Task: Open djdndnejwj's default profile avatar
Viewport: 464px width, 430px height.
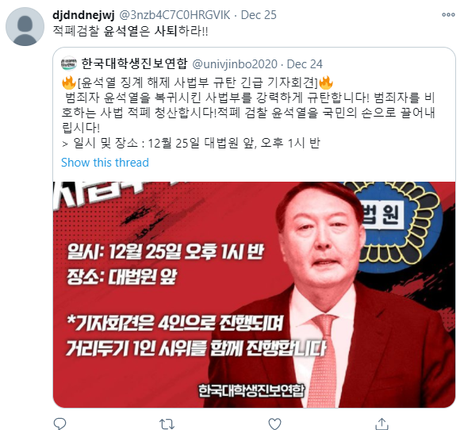Action: click(x=25, y=27)
